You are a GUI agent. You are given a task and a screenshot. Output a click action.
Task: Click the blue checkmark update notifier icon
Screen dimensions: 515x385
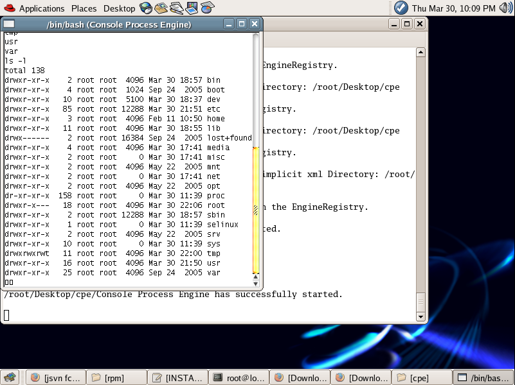[x=401, y=8]
